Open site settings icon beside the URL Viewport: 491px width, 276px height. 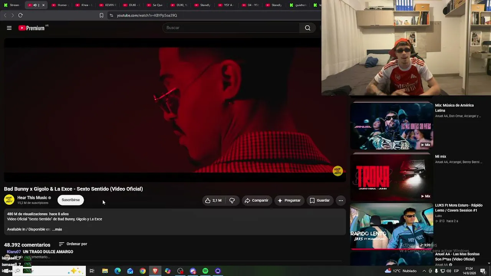111,15
